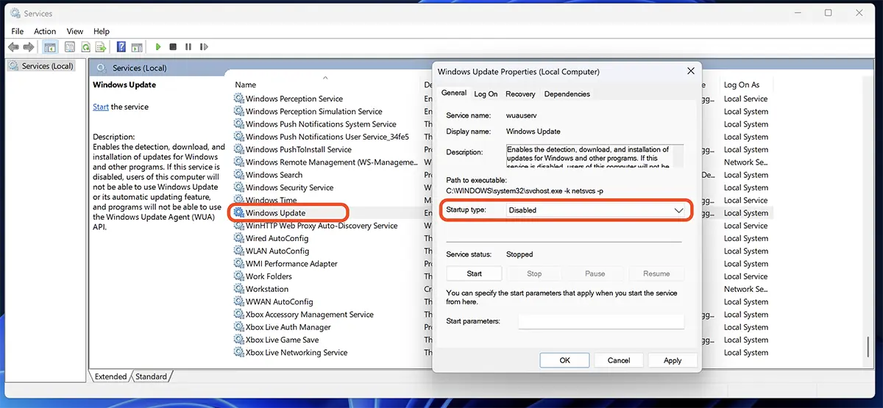The width and height of the screenshot is (883, 408).
Task: Click the gear icon beside WLAN AutoConfig
Action: coord(239,251)
